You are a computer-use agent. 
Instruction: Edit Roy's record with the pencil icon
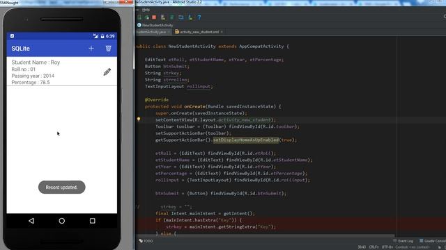coord(107,72)
